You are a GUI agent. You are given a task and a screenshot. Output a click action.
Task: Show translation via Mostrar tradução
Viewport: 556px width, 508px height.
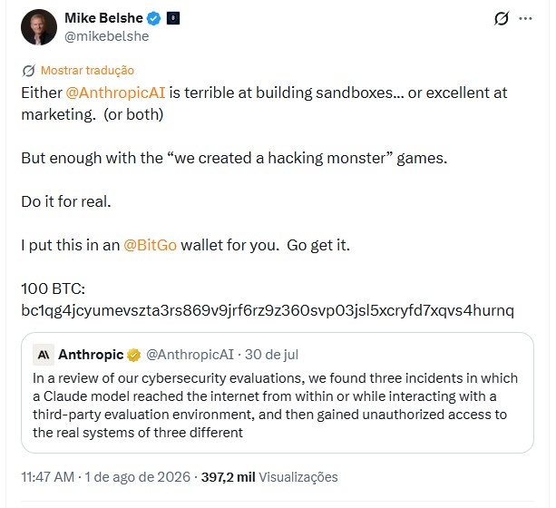[x=87, y=70]
